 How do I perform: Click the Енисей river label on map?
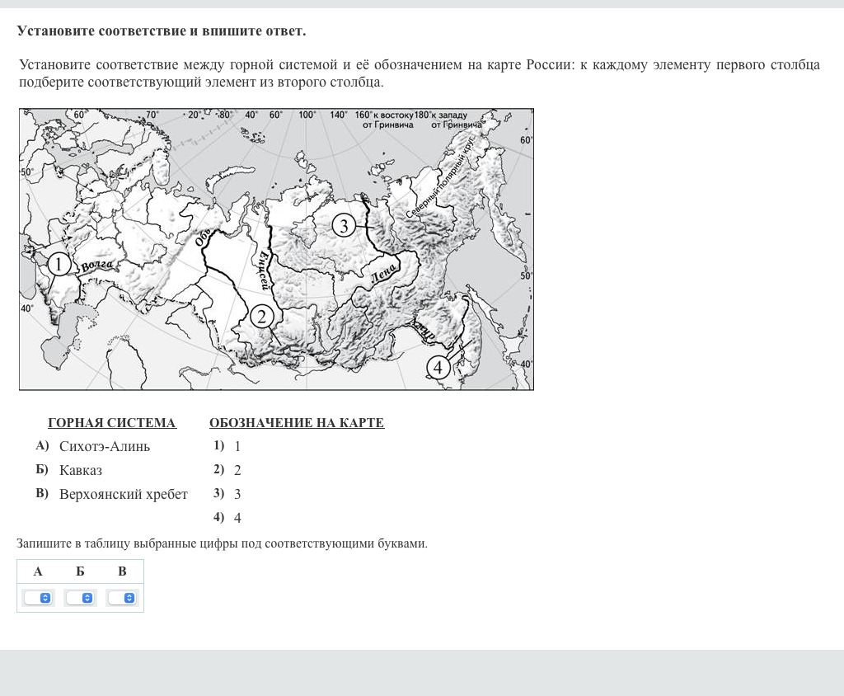click(x=263, y=270)
